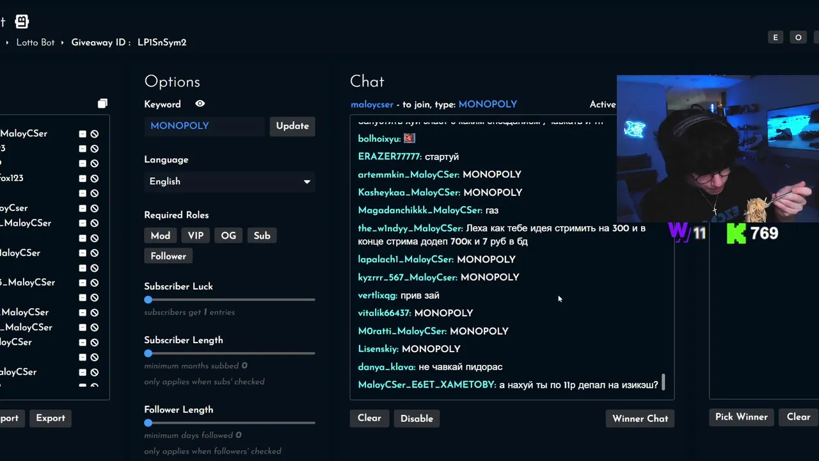
Task: Toggle the Follower required role
Action: click(x=168, y=256)
